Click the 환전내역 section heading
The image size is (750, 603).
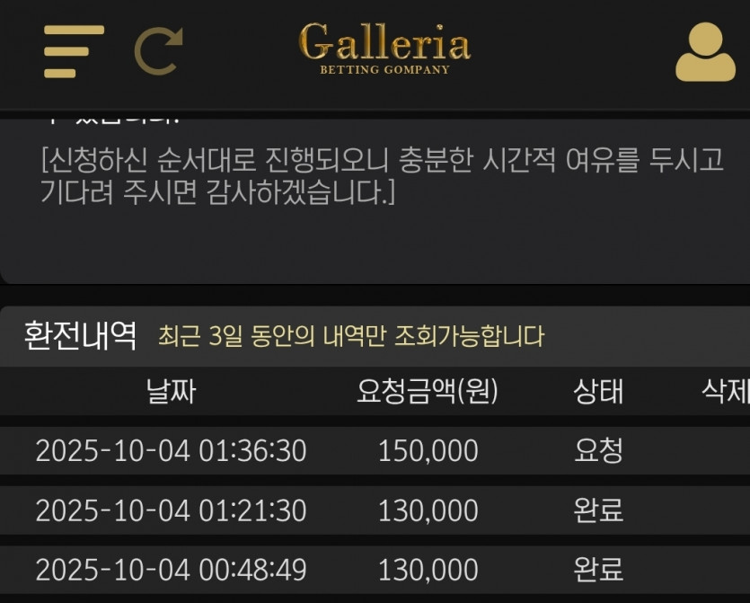click(80, 336)
